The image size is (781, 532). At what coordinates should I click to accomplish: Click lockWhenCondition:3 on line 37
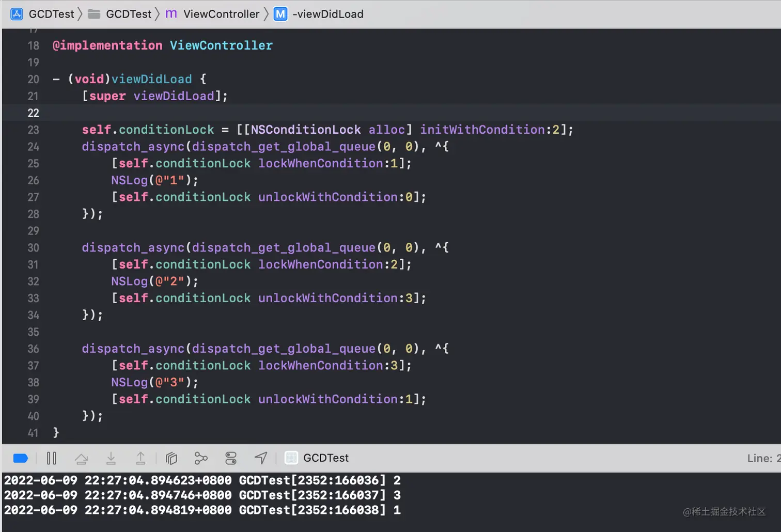pyautogui.click(x=328, y=366)
